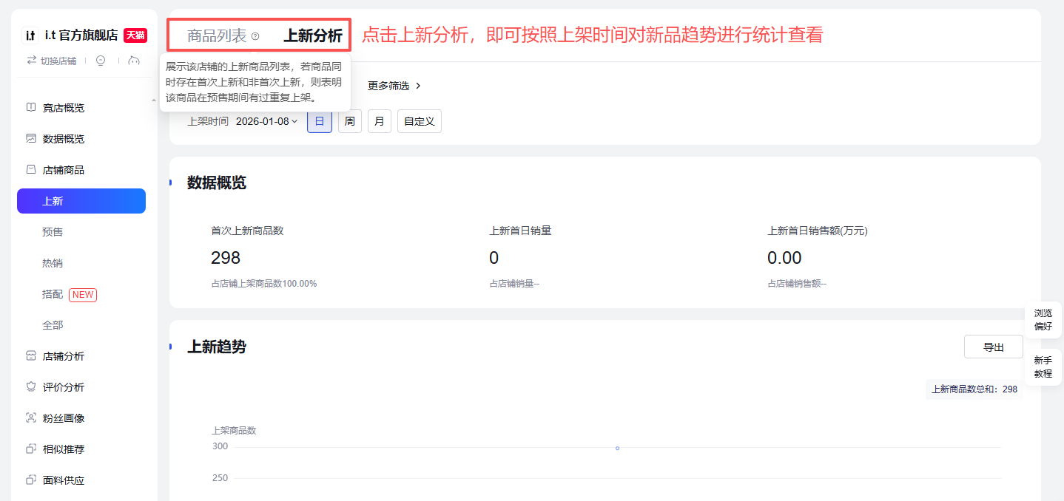Click the 占店铺上架商品数100.00% text
Viewport: 1064px width, 501px height.
[264, 284]
